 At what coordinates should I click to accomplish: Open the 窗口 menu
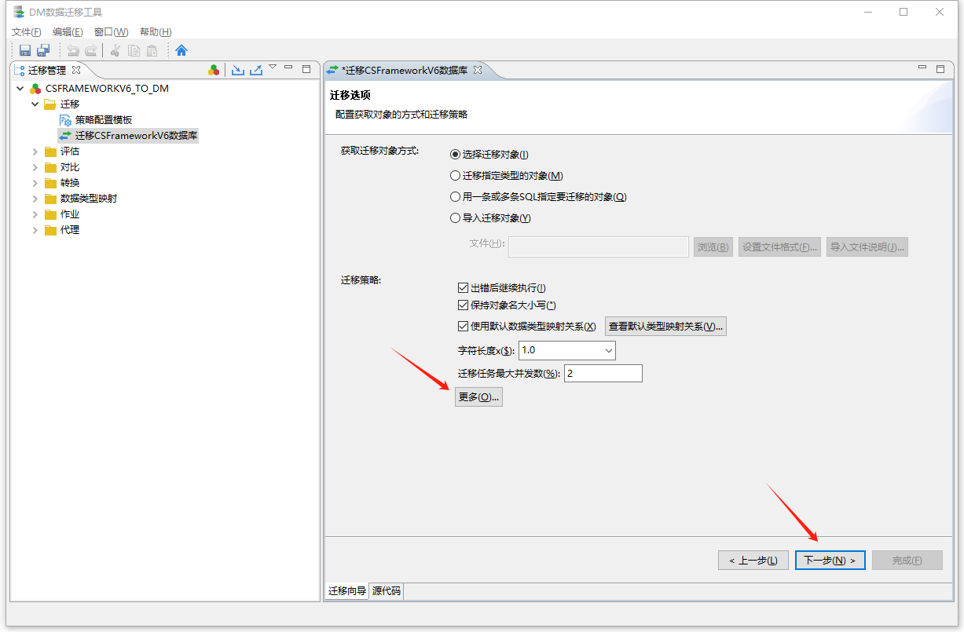[x=111, y=32]
